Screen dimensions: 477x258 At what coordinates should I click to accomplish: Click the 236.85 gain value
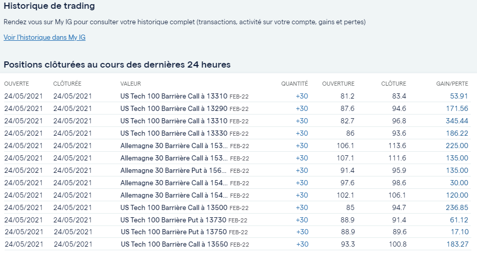[x=457, y=207]
